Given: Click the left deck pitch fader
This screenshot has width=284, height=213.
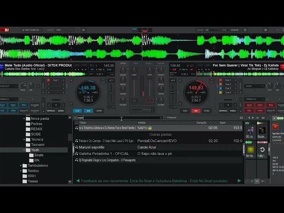Looking at the screenshot, I should [x=111, y=93].
